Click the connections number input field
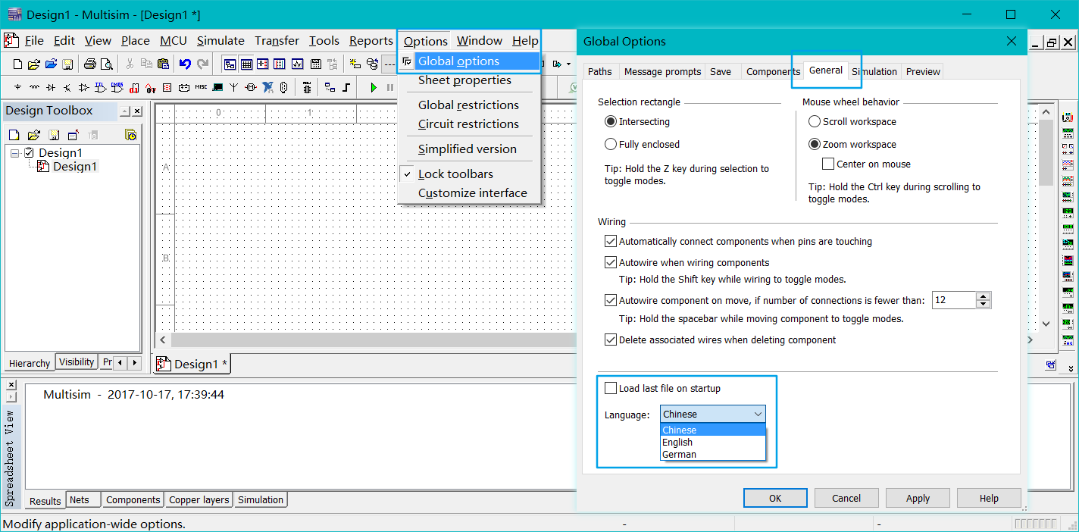The height and width of the screenshot is (532, 1079). pos(954,300)
